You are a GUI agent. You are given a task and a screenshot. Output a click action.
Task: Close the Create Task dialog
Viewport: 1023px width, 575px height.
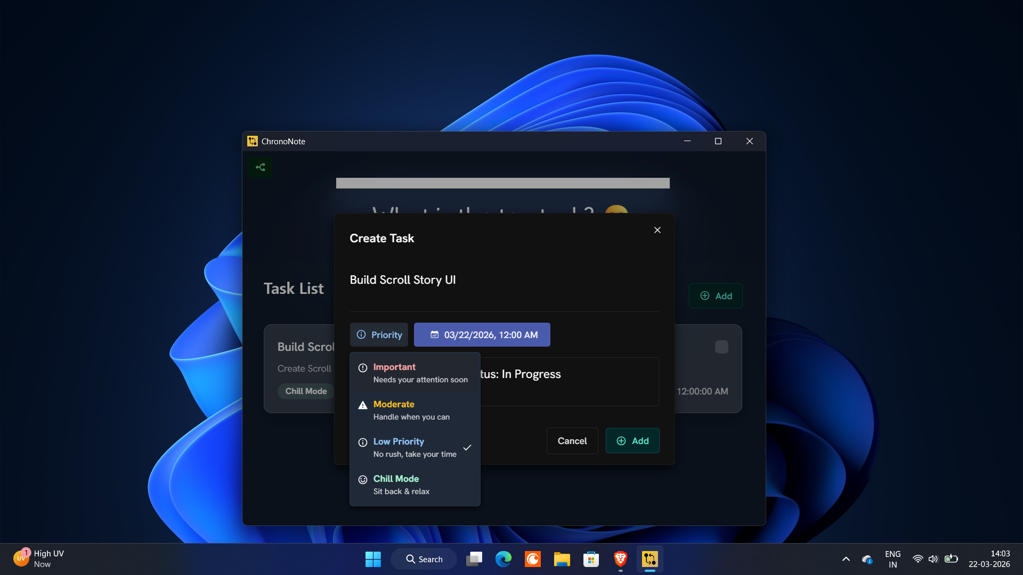(x=657, y=230)
